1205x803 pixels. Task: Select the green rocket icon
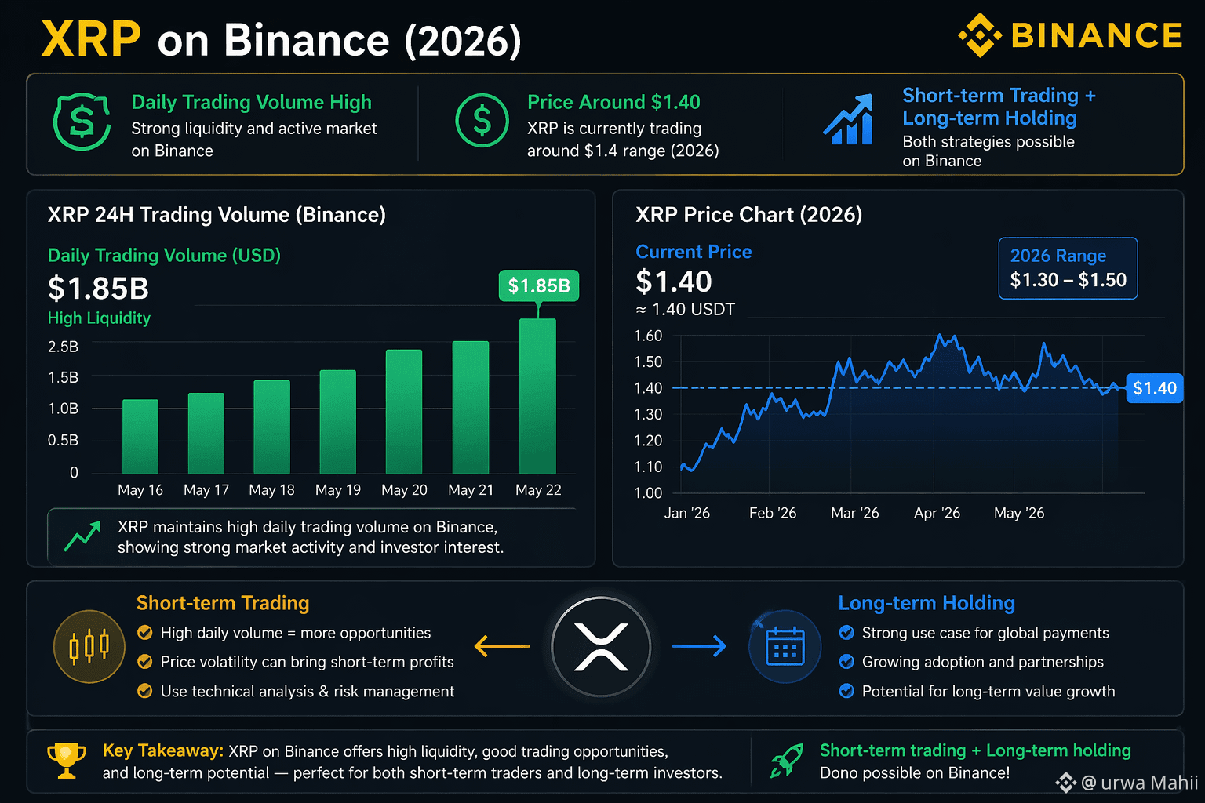coord(786,761)
